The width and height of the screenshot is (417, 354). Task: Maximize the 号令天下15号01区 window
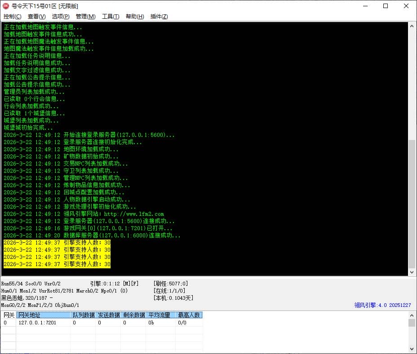386,6
